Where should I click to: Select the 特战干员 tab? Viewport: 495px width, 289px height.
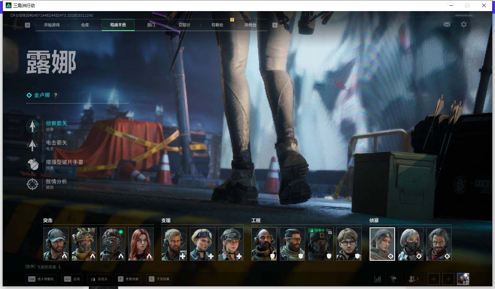point(118,25)
